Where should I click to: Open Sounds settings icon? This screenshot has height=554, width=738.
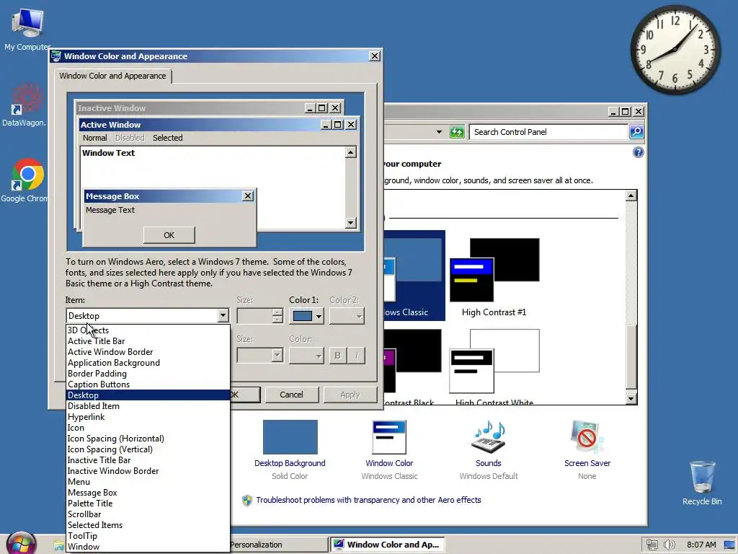tap(488, 437)
